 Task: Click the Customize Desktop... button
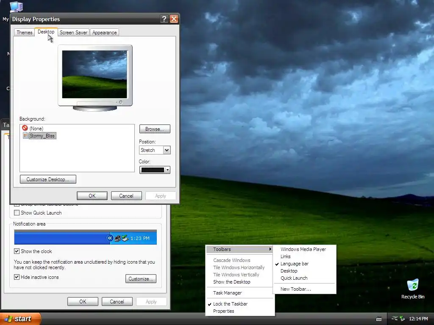click(48, 179)
